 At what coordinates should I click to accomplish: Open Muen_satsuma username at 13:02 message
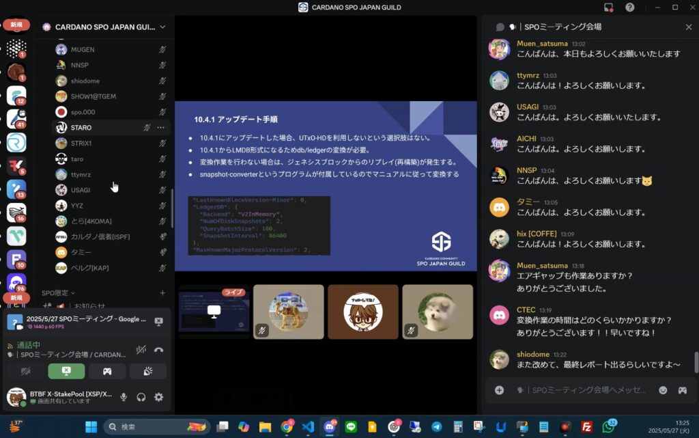click(542, 44)
